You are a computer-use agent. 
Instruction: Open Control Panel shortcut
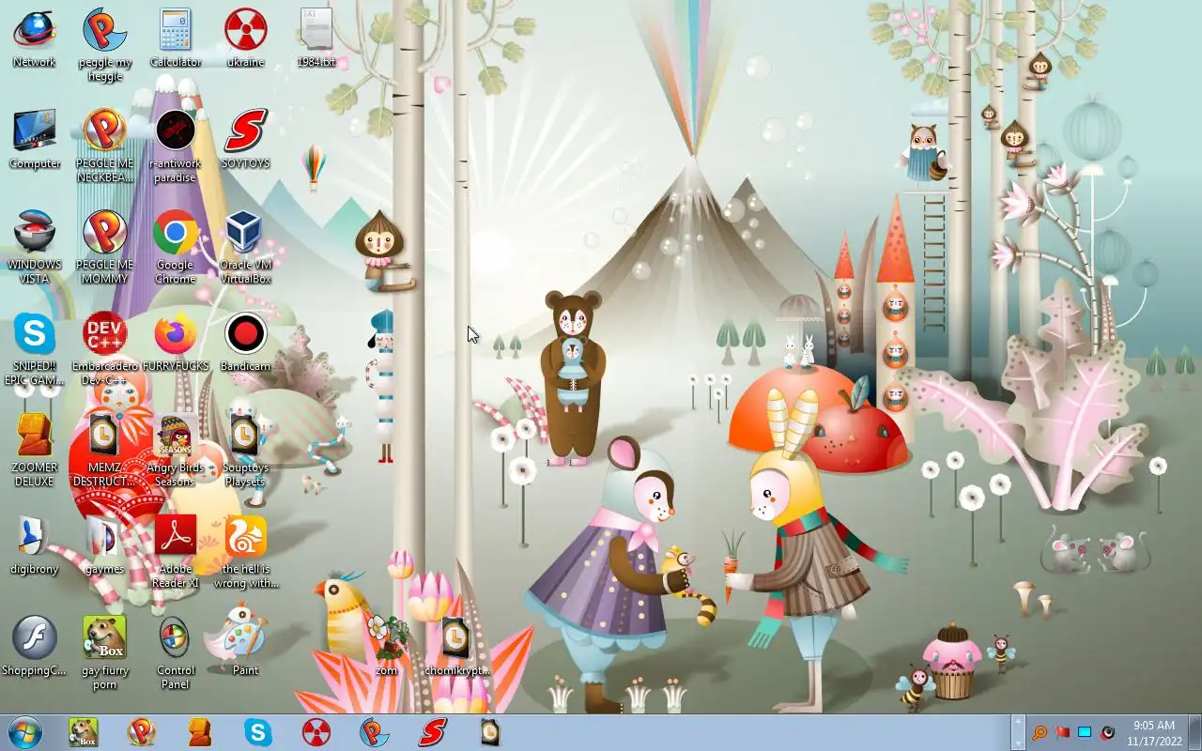(176, 652)
